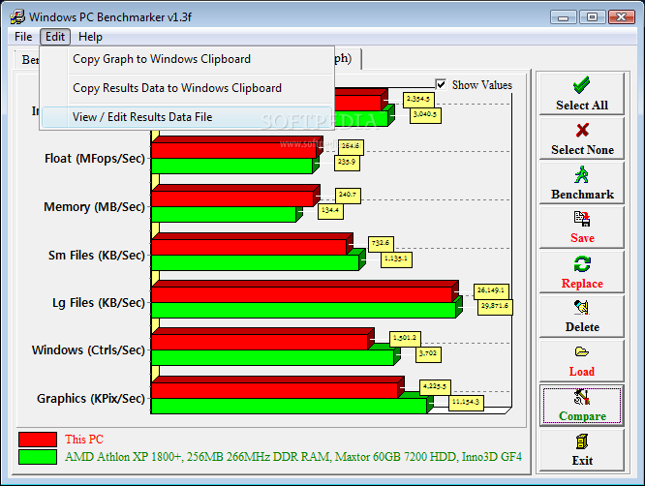The image size is (645, 486).
Task: Click the Float (MFops/Sec) axis label
Action: 95,159
